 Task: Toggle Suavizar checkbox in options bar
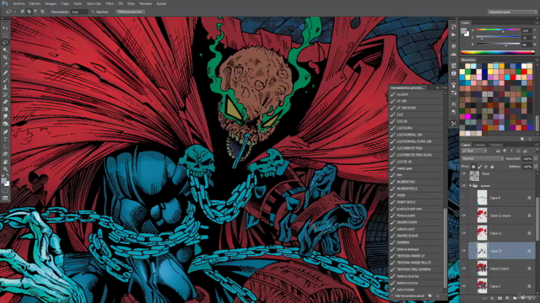tap(93, 12)
